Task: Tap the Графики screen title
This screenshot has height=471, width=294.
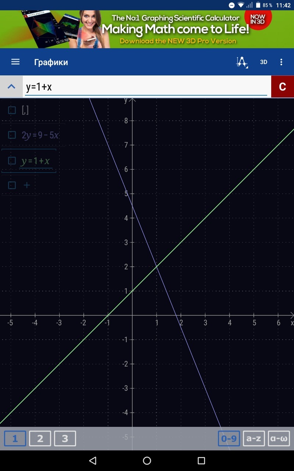Action: click(51, 62)
